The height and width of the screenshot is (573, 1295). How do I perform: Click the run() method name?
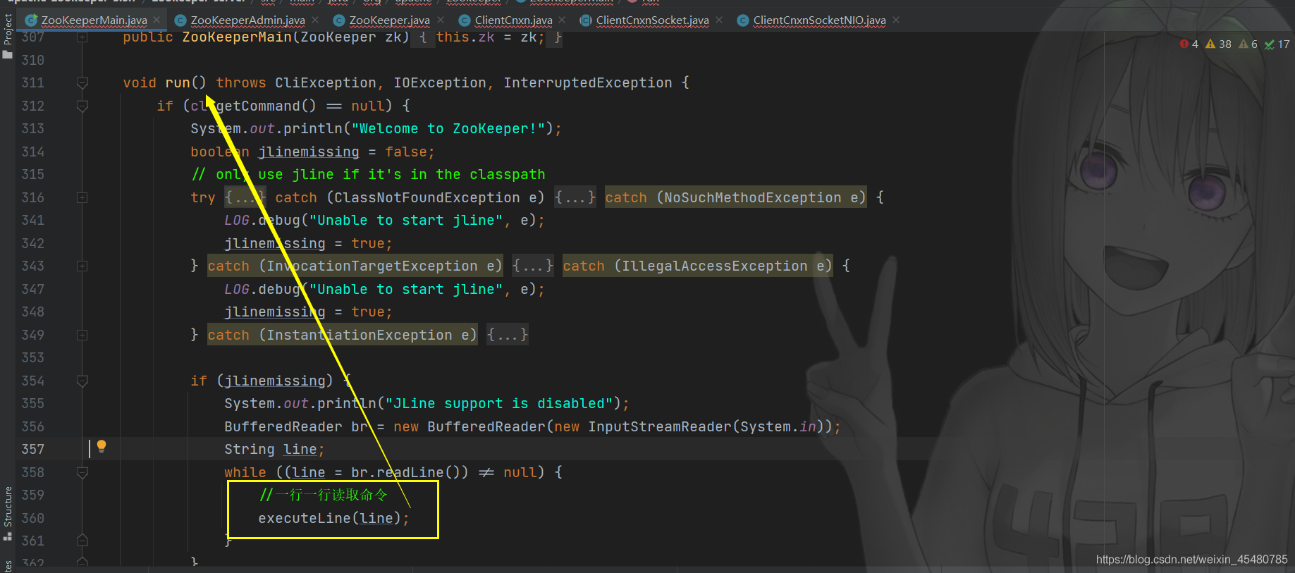[x=178, y=83]
